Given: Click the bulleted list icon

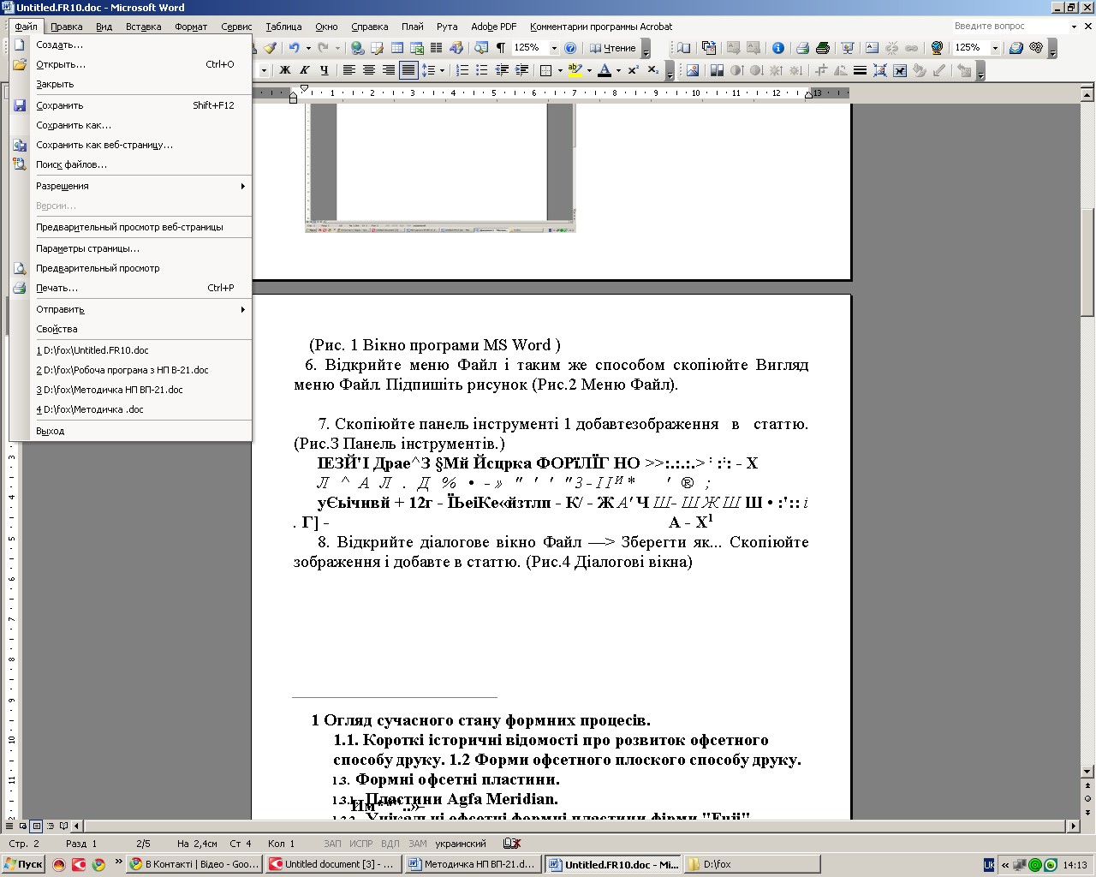Looking at the screenshot, I should pos(481,70).
